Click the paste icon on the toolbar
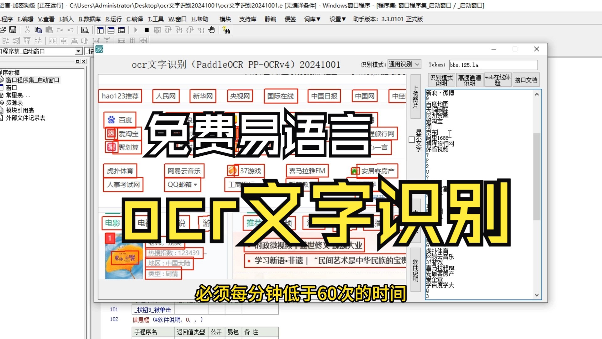The width and height of the screenshot is (602, 339). (x=49, y=30)
